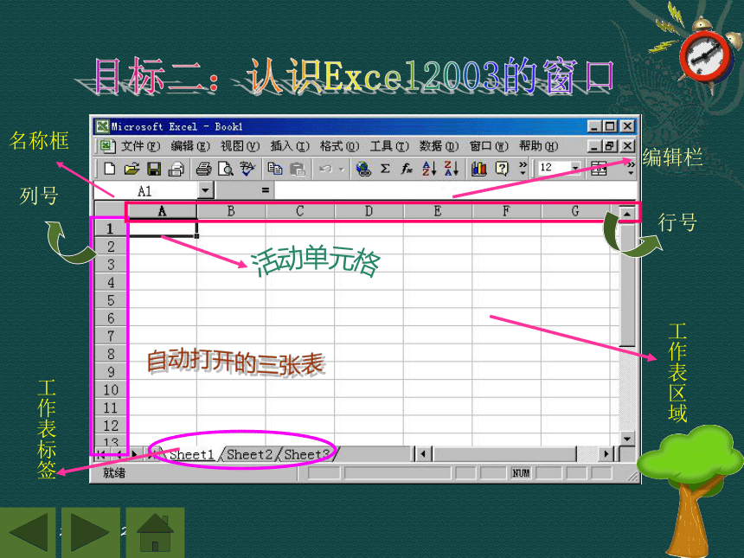Save the workbook with the floppy disk icon
Screen dimensions: 744x558
point(154,169)
